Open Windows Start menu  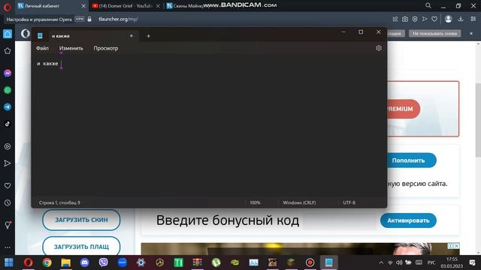(x=8, y=262)
